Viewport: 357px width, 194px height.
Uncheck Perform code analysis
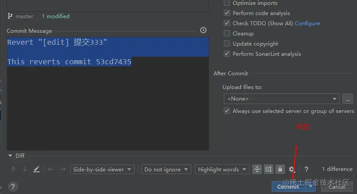point(227,13)
